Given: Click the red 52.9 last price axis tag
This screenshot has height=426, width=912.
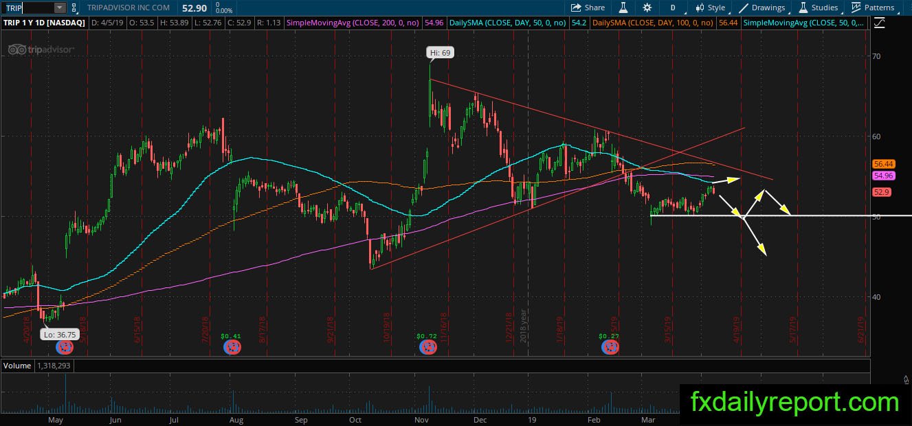Looking at the screenshot, I should click(x=882, y=193).
